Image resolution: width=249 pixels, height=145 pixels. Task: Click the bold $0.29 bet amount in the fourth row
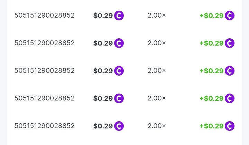pos(103,98)
